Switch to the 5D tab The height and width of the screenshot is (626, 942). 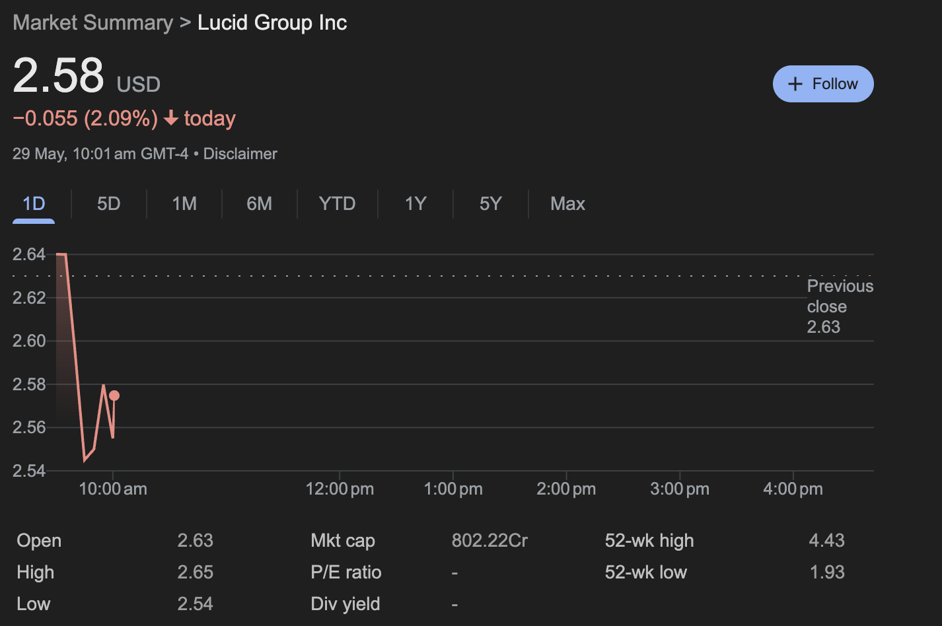109,203
